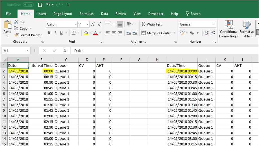This screenshot has width=259, height=146.
Task: Click the Save icon in title bar
Action: coord(40,5)
